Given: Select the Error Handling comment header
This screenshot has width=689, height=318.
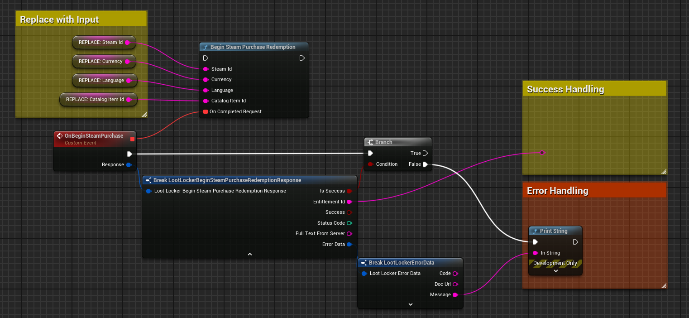Looking at the screenshot, I should (557, 191).
